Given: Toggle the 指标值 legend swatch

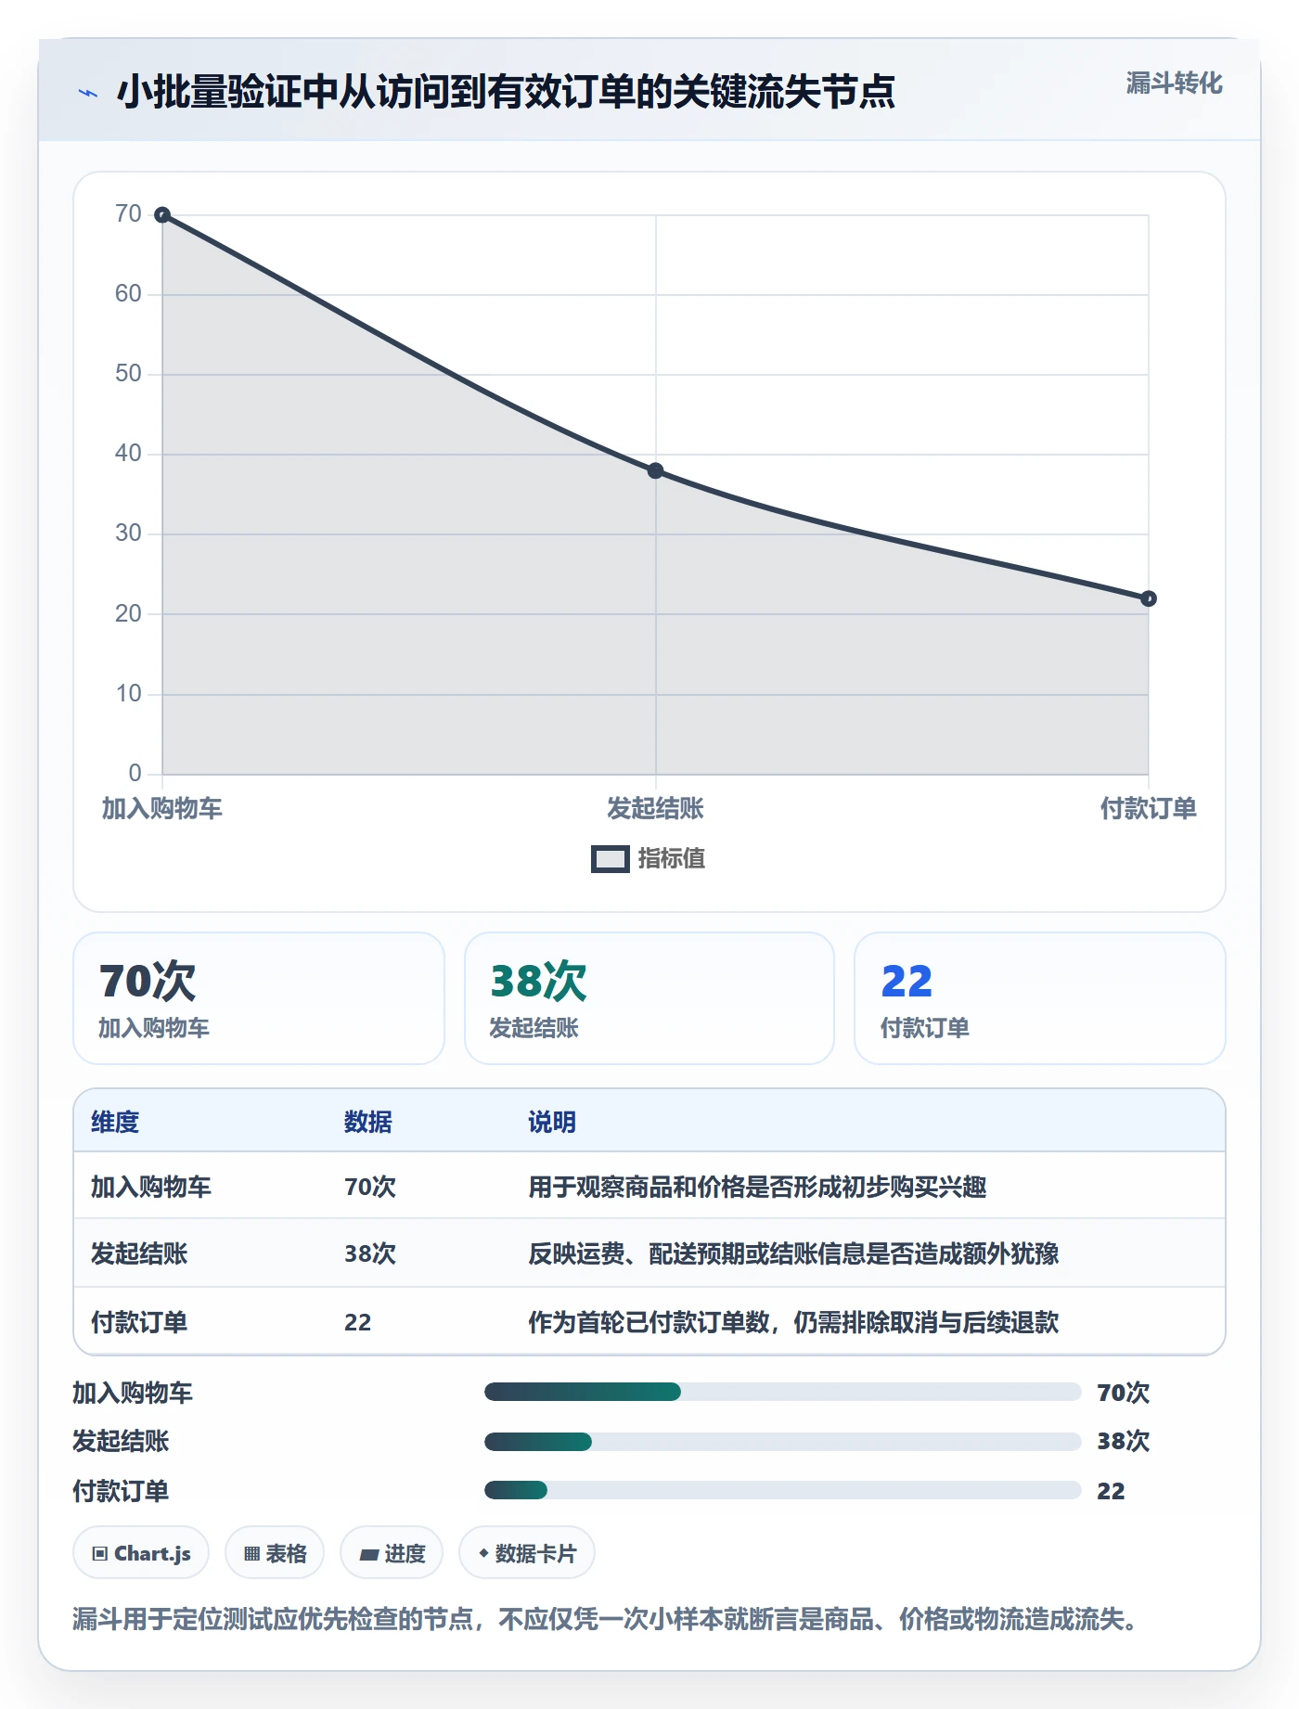Looking at the screenshot, I should (x=611, y=859).
